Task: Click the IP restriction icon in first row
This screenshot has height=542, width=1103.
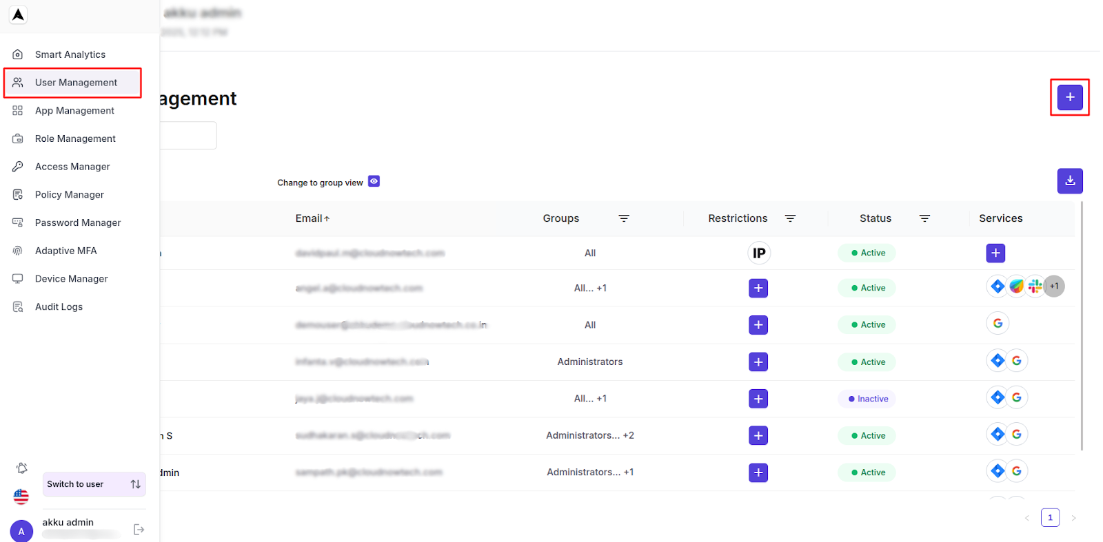Action: (759, 253)
